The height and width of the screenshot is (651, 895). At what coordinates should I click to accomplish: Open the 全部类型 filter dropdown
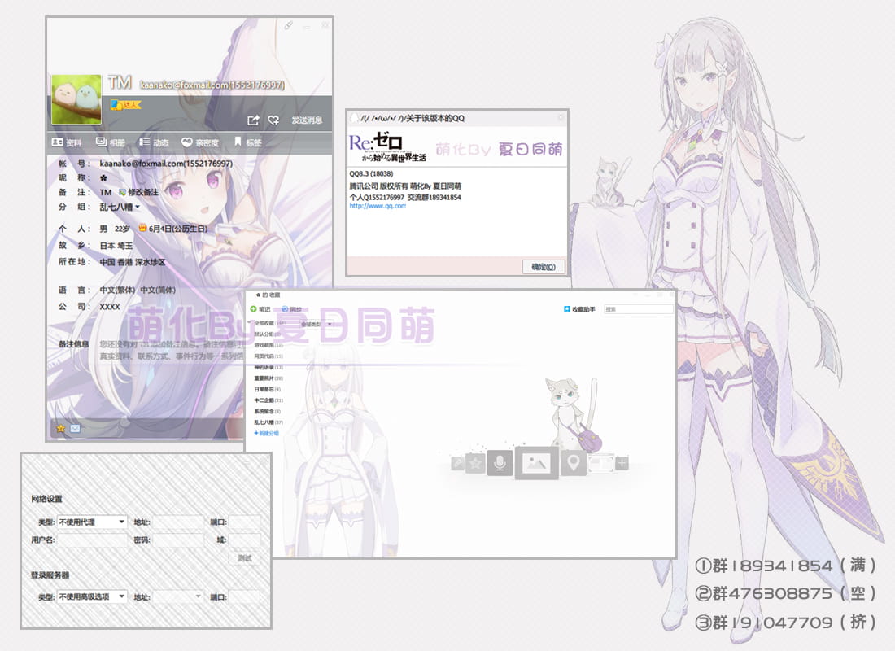[x=315, y=324]
